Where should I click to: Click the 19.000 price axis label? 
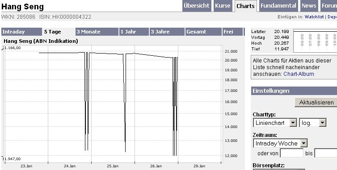231,70
